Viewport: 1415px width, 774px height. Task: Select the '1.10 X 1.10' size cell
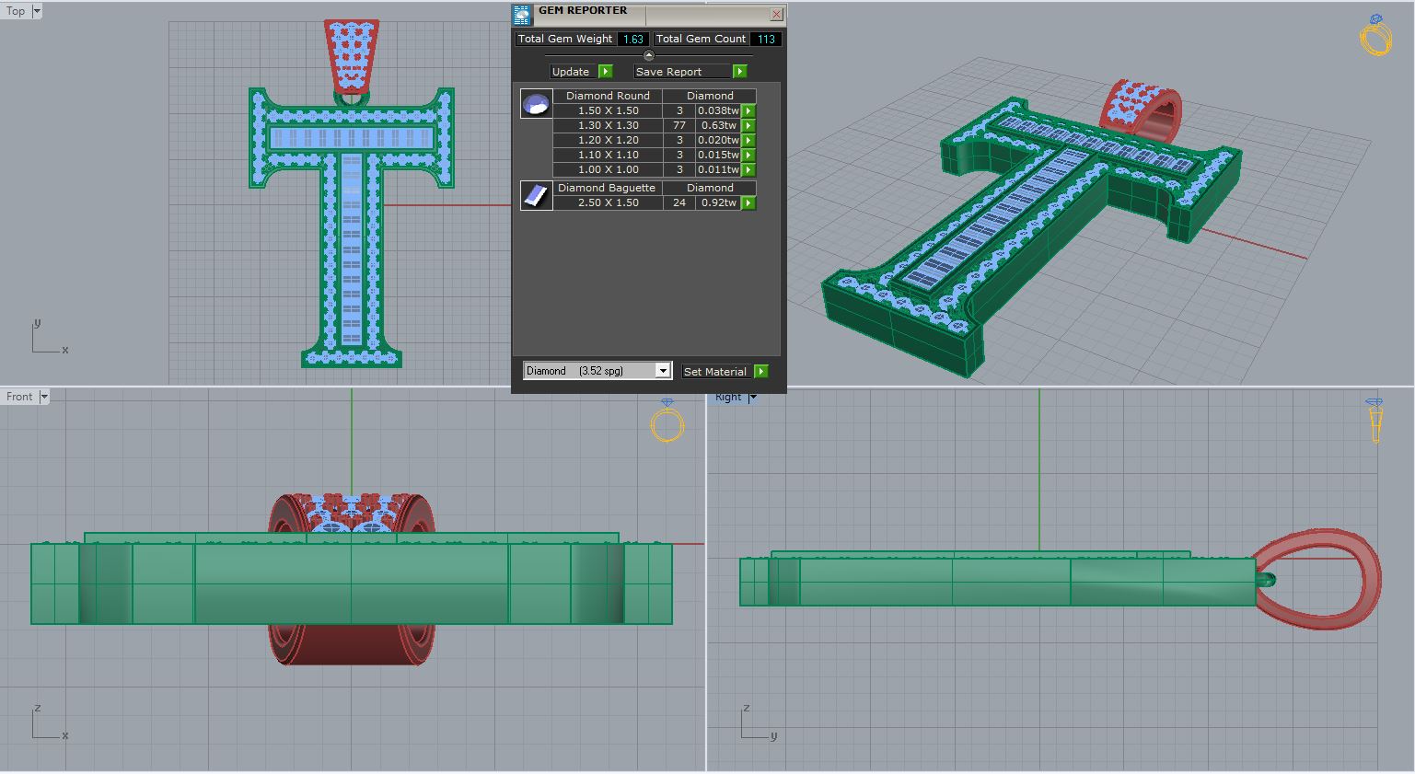(x=608, y=155)
